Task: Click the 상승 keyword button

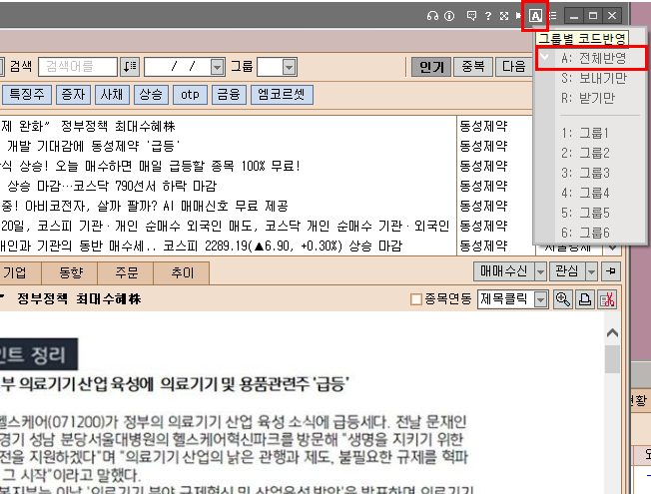Action: pos(151,94)
